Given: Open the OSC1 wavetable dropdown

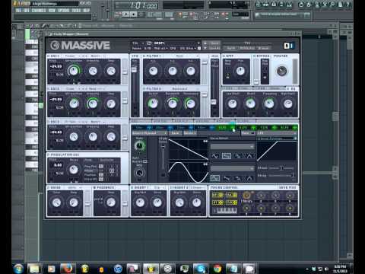Looking at the screenshot, I should (x=72, y=56).
